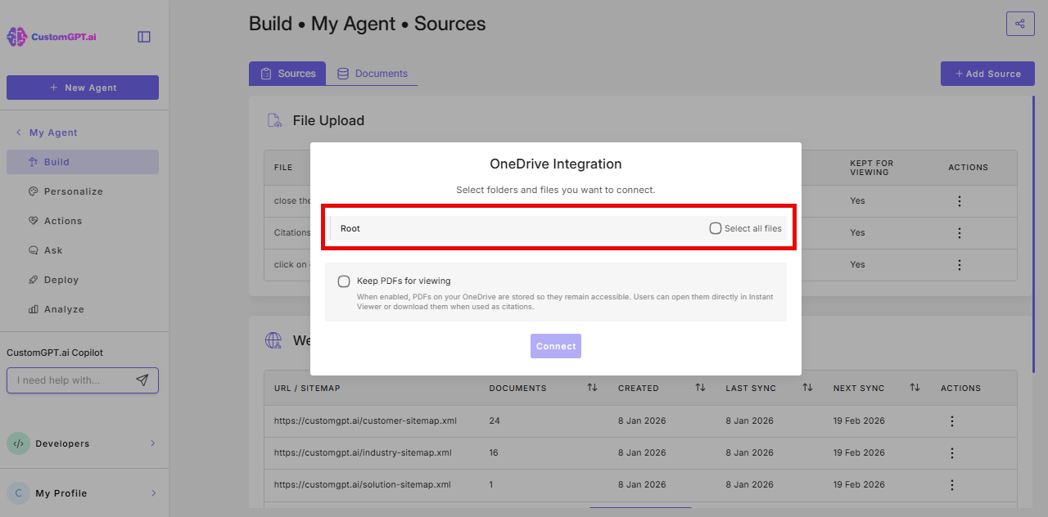This screenshot has width=1048, height=517.
Task: Send the Copilot message with the paper plane icon
Action: pyautogui.click(x=142, y=380)
